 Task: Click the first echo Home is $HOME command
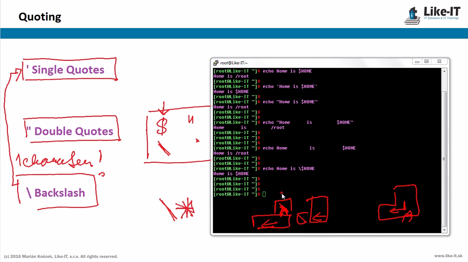click(x=287, y=71)
